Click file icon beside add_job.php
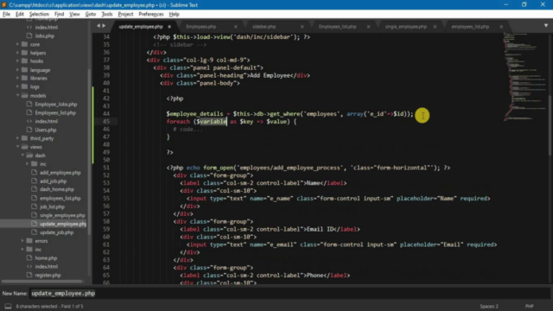Viewport: 553px width, 311px height. pyautogui.click(x=34, y=181)
